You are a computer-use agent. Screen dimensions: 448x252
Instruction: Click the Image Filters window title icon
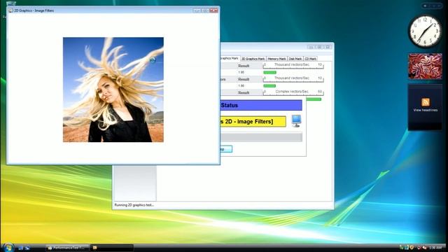[x=11, y=10]
